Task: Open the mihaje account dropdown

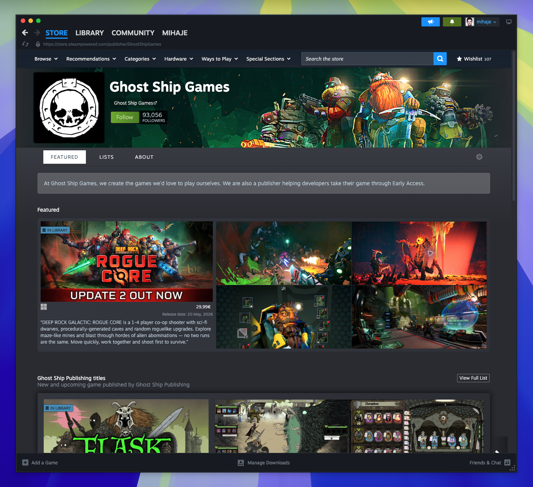Action: pyautogui.click(x=487, y=22)
